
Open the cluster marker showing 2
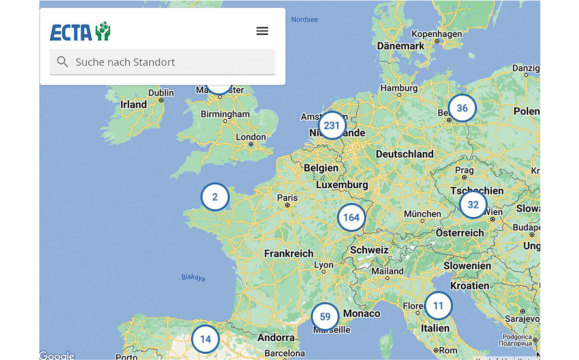click(215, 197)
